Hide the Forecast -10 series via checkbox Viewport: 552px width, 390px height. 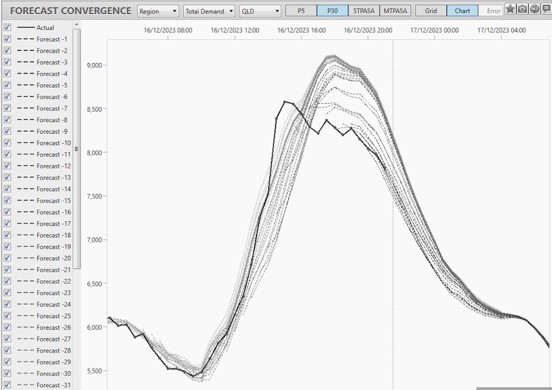8,143
